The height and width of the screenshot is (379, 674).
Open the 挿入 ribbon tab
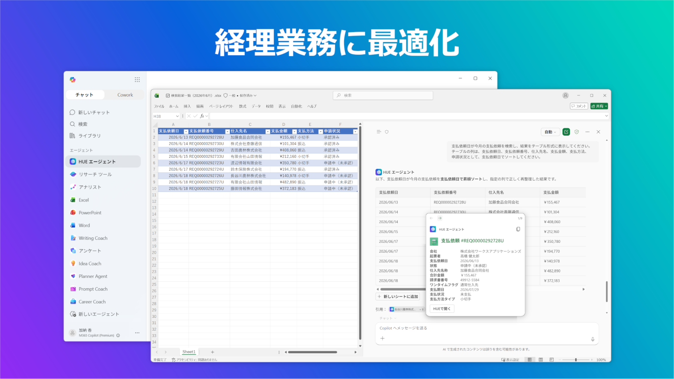click(187, 106)
